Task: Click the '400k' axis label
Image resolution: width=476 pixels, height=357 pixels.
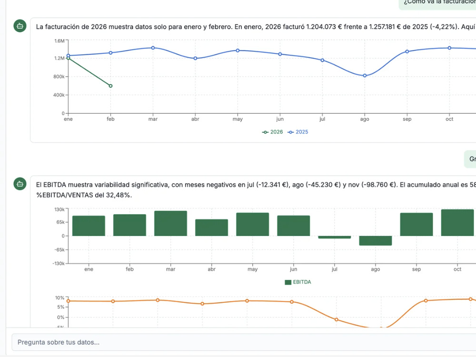Action: tap(59, 95)
